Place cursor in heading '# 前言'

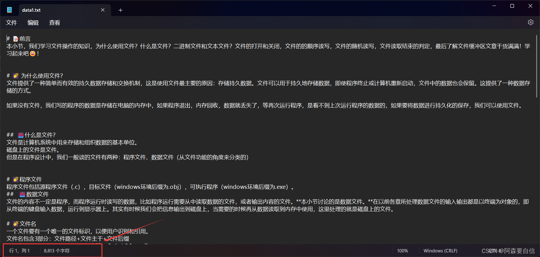click(x=19, y=39)
